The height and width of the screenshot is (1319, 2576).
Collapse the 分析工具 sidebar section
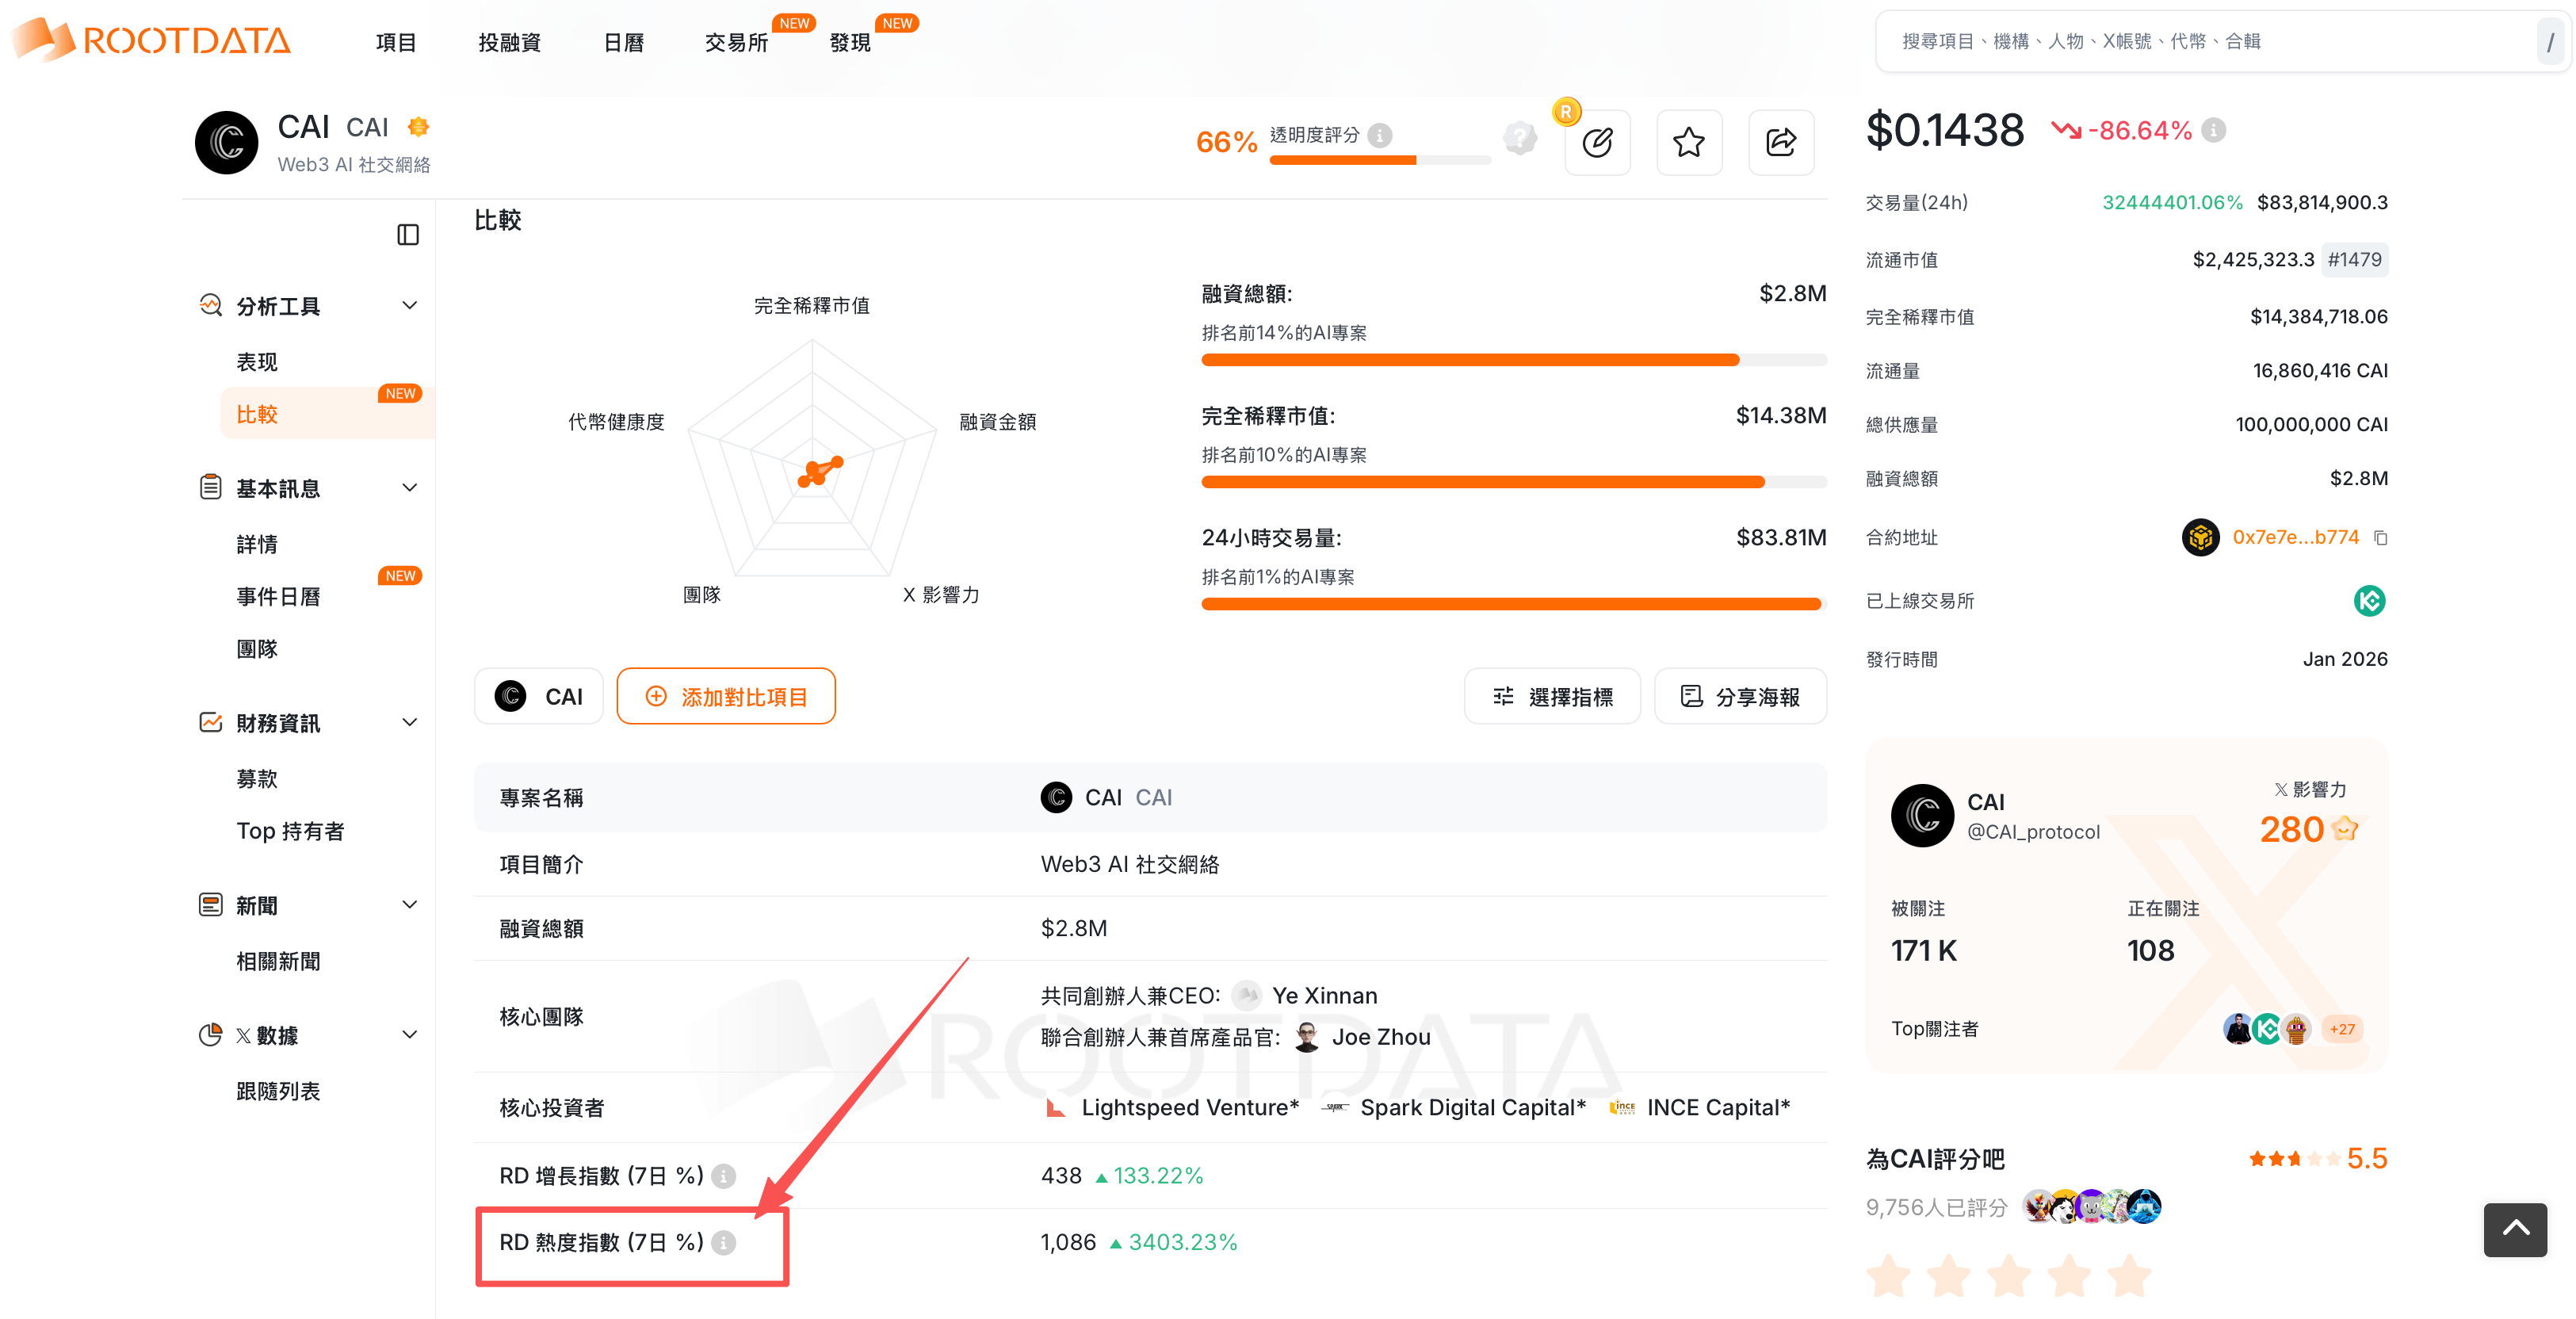(x=409, y=305)
